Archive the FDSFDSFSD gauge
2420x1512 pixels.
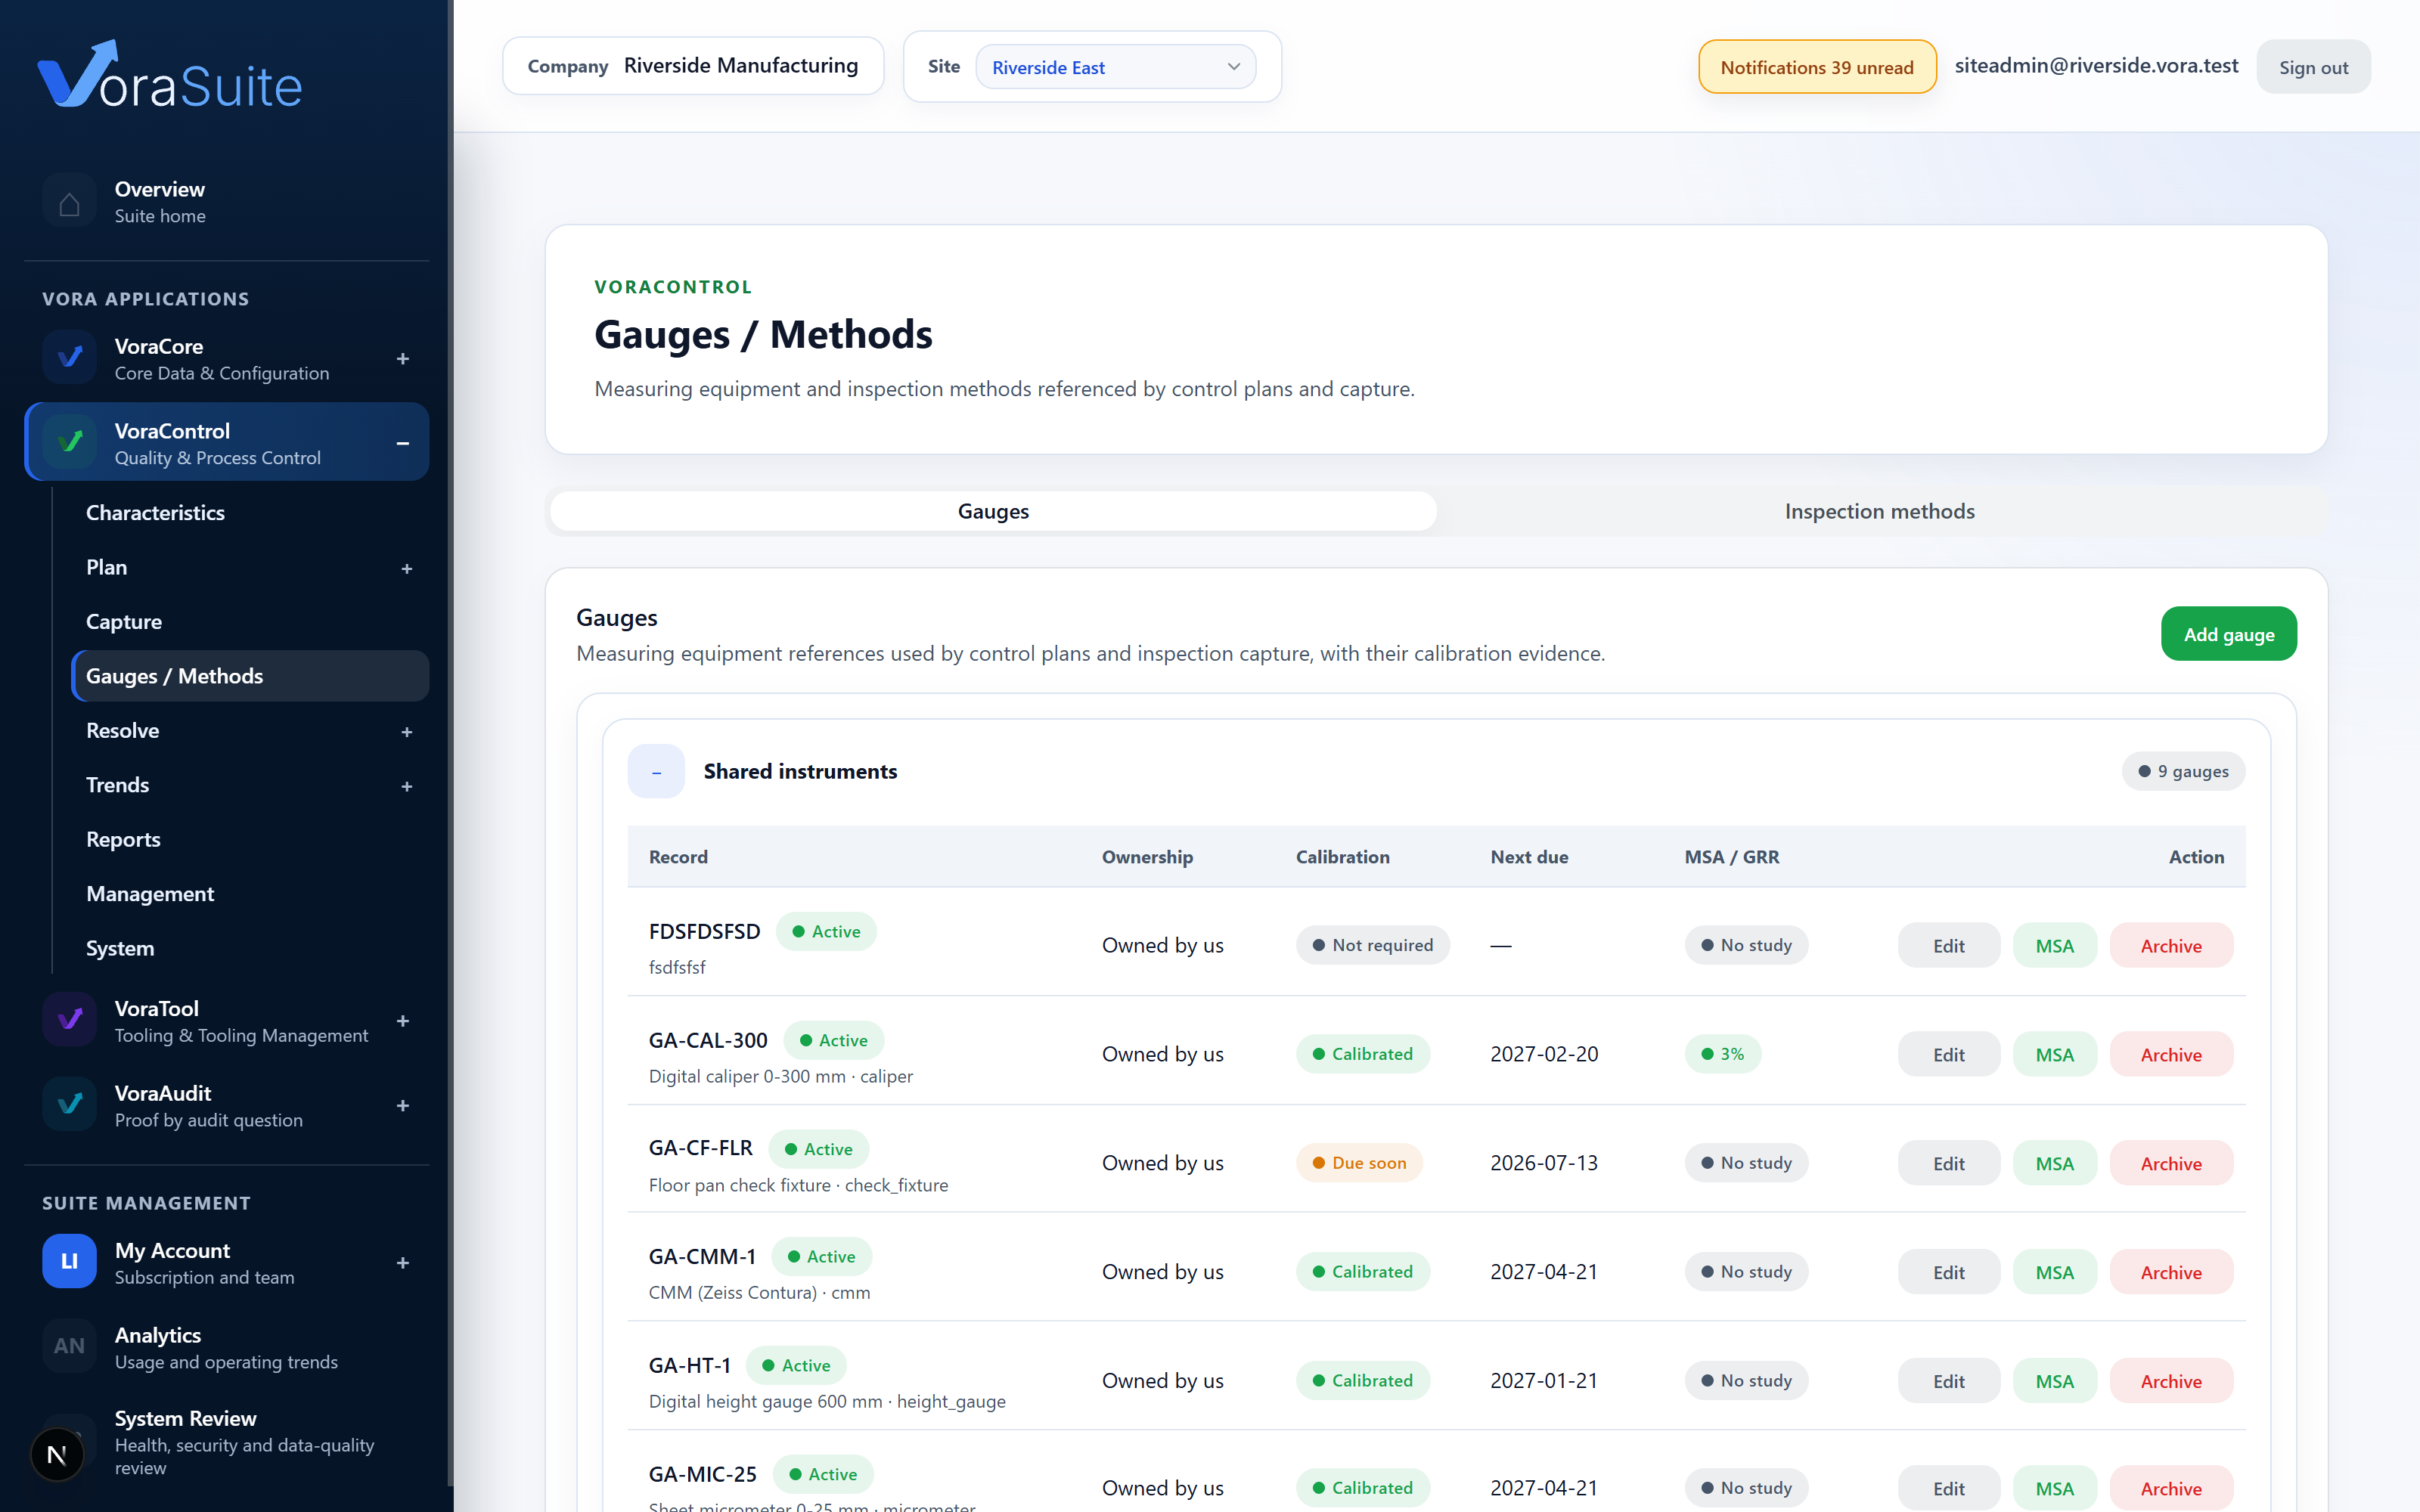pyautogui.click(x=2171, y=945)
